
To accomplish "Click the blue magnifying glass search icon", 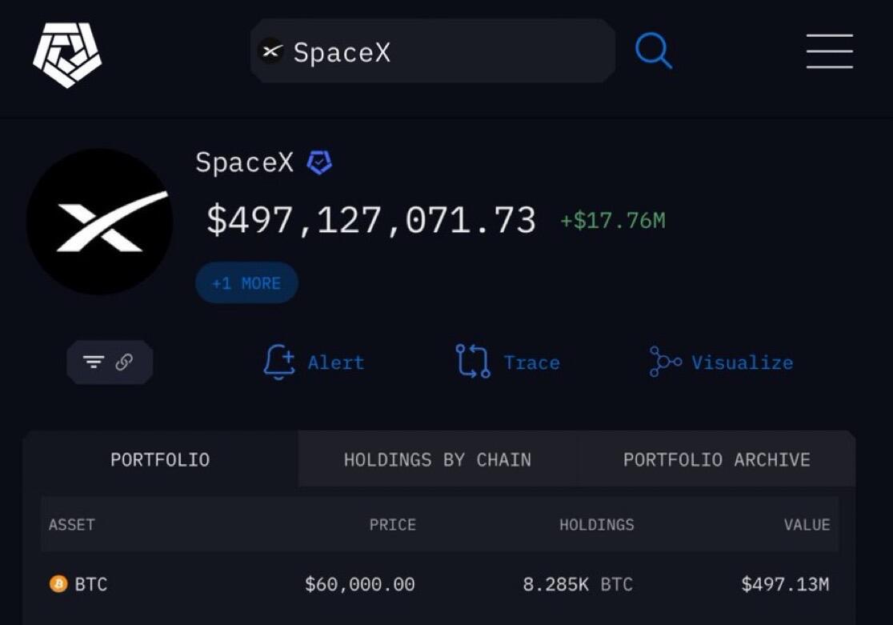I will click(654, 50).
